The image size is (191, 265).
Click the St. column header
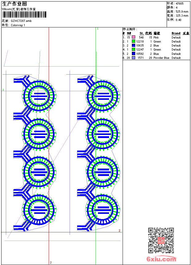click(142, 33)
